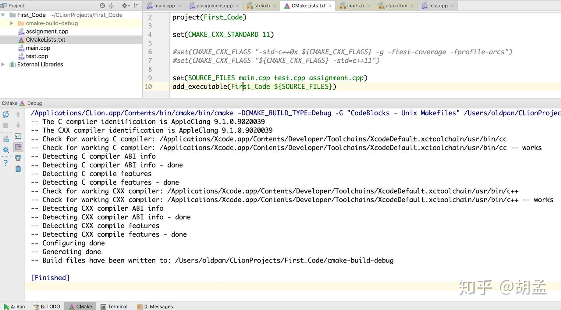Print the CMake output
Image resolution: width=561 pixels, height=310 pixels.
pyautogui.click(x=18, y=158)
